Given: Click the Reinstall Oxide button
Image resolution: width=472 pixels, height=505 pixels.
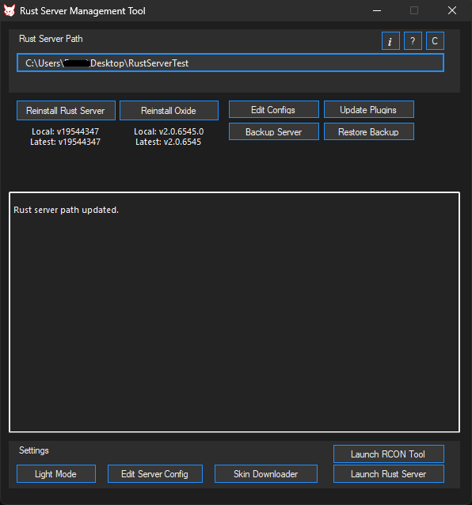Looking at the screenshot, I should coord(169,111).
